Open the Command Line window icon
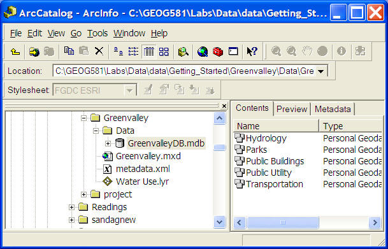388x249 pixels. [x=233, y=52]
